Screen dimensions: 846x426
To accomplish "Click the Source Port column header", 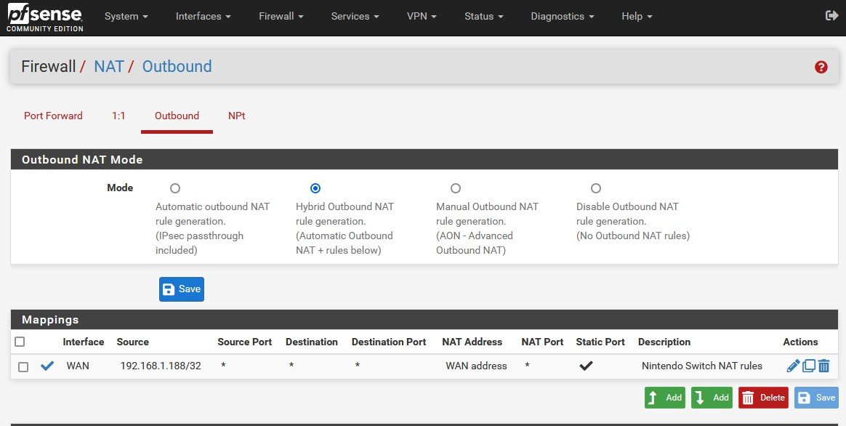I will pos(244,342).
